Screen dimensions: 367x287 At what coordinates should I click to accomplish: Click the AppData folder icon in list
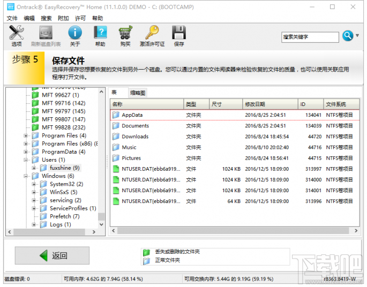click(x=116, y=115)
